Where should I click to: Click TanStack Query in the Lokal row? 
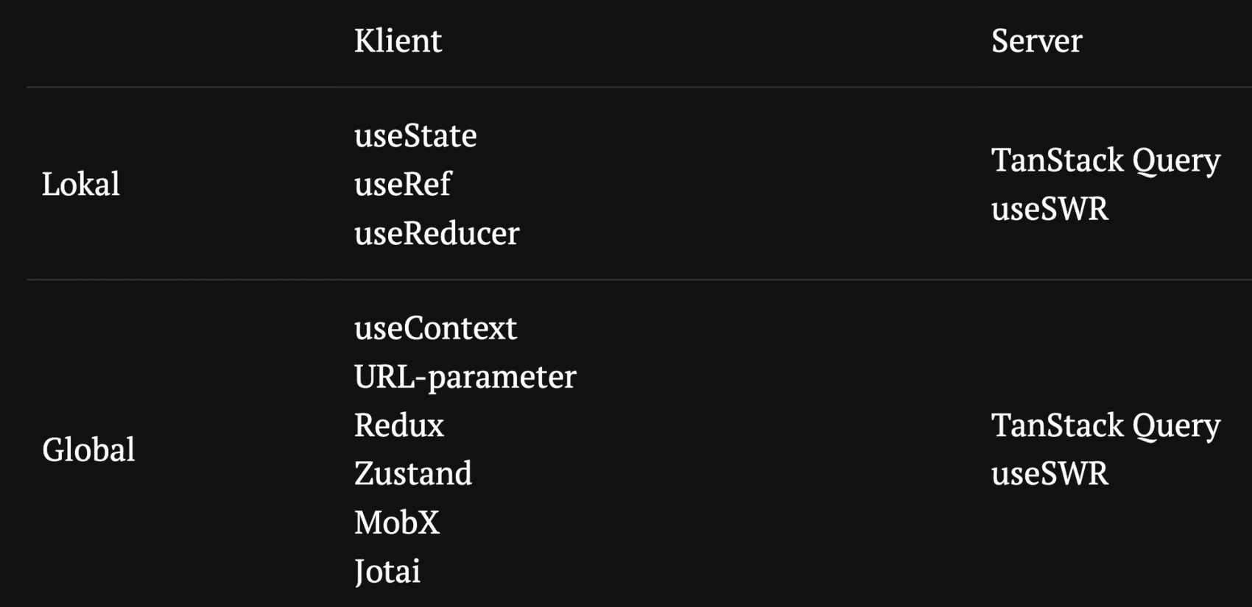(1105, 160)
